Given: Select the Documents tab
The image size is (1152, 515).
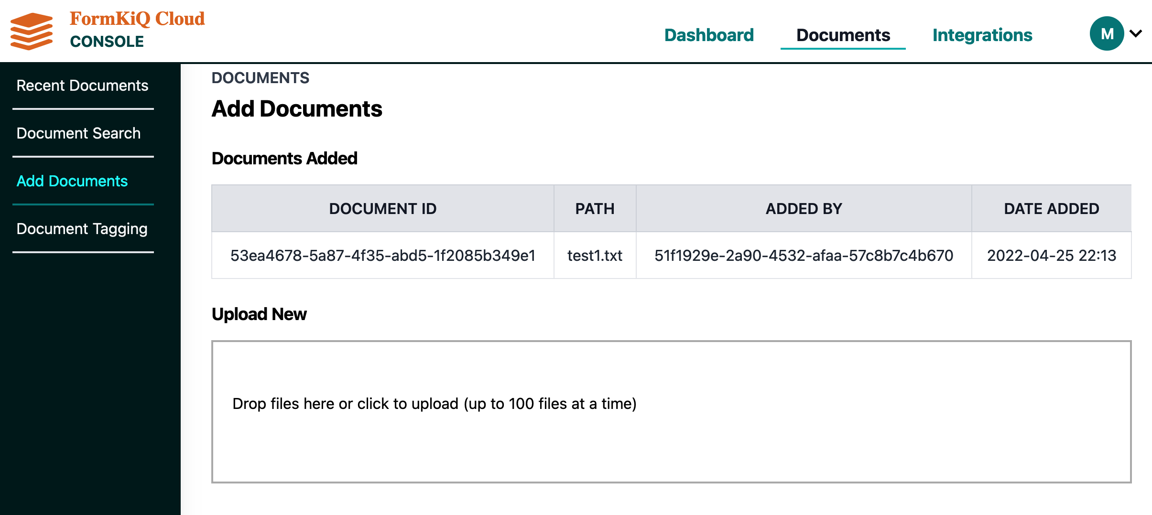Looking at the screenshot, I should tap(843, 35).
